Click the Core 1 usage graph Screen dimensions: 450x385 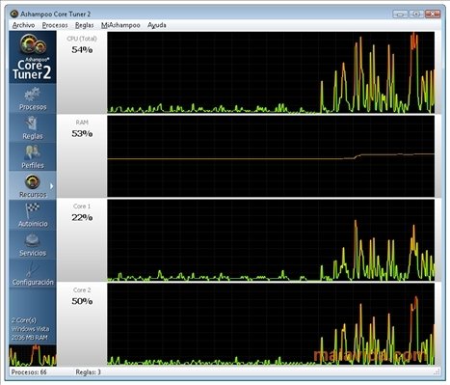pyautogui.click(x=271, y=240)
